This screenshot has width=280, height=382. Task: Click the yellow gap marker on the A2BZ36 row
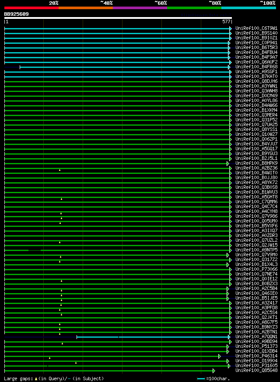click(x=59, y=170)
